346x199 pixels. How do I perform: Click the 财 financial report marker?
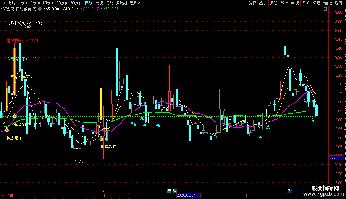click(290, 191)
